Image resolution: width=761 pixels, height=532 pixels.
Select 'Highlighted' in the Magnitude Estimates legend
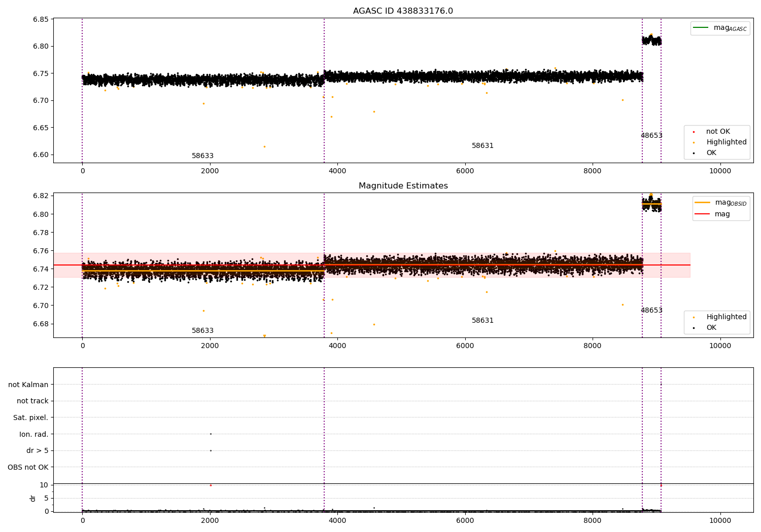click(726, 317)
